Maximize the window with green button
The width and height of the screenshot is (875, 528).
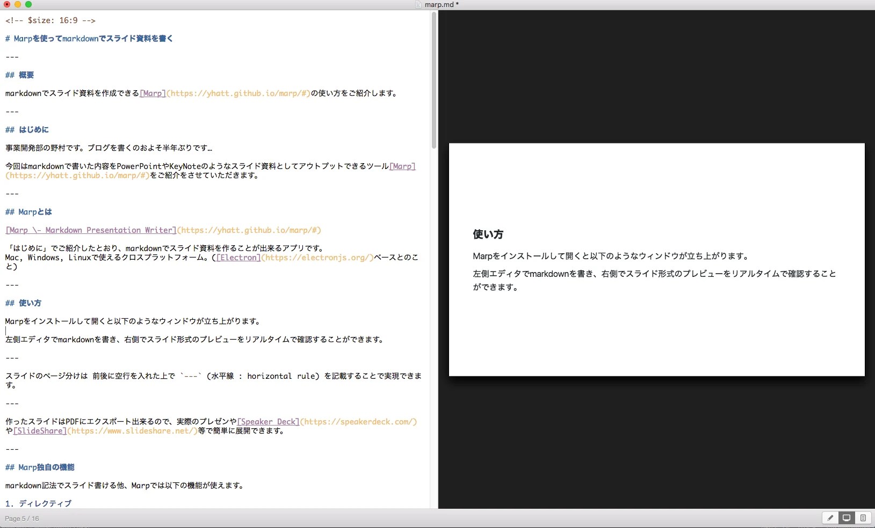click(28, 4)
